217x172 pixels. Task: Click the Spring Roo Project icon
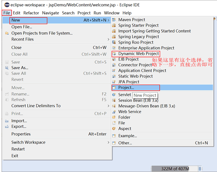(114, 42)
